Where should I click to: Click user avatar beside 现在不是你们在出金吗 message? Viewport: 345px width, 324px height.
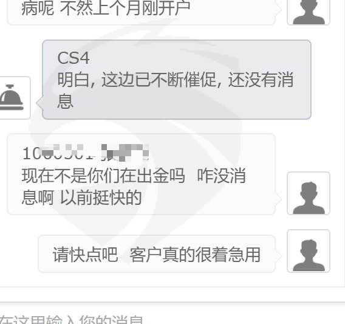309,193
